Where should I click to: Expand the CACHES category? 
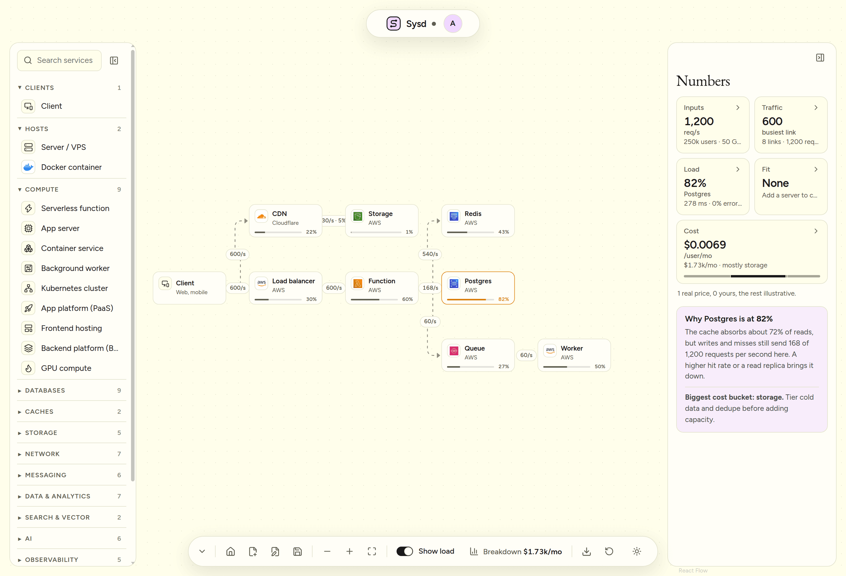tap(72, 411)
